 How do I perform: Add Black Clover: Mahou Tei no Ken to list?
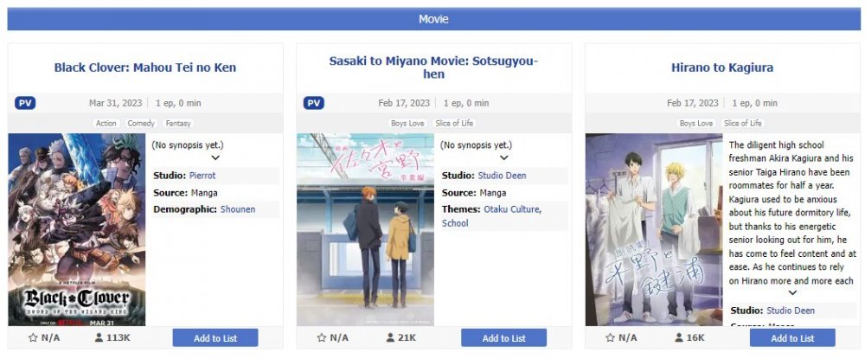tap(215, 338)
